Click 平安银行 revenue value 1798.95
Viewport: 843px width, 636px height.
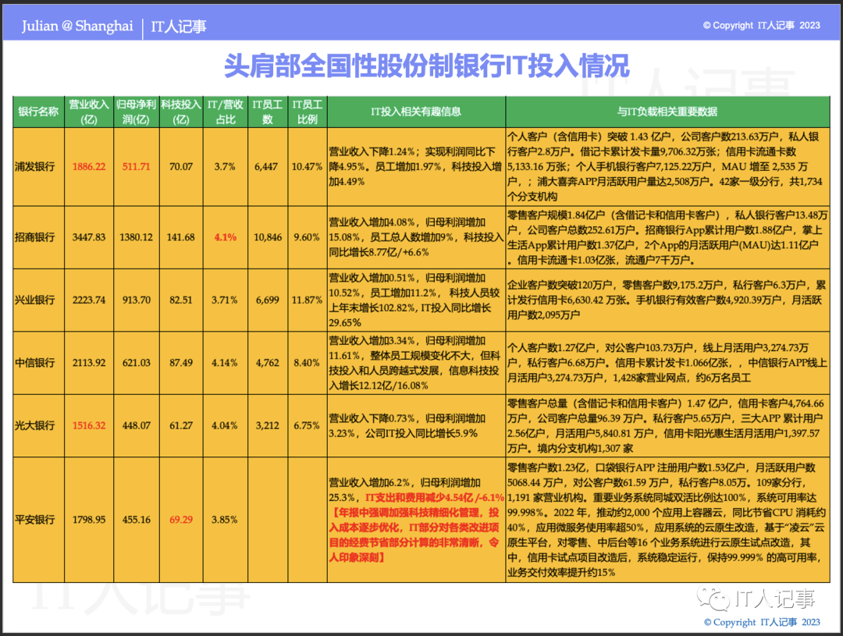click(x=89, y=520)
